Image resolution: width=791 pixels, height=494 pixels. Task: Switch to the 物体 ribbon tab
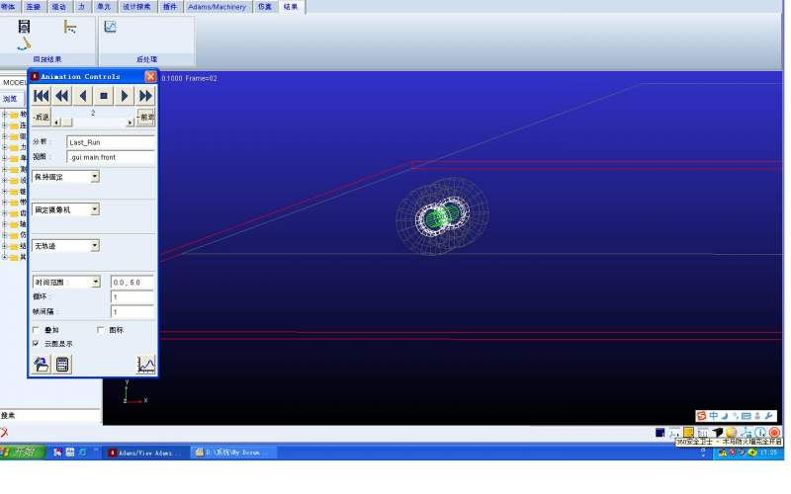9,7
